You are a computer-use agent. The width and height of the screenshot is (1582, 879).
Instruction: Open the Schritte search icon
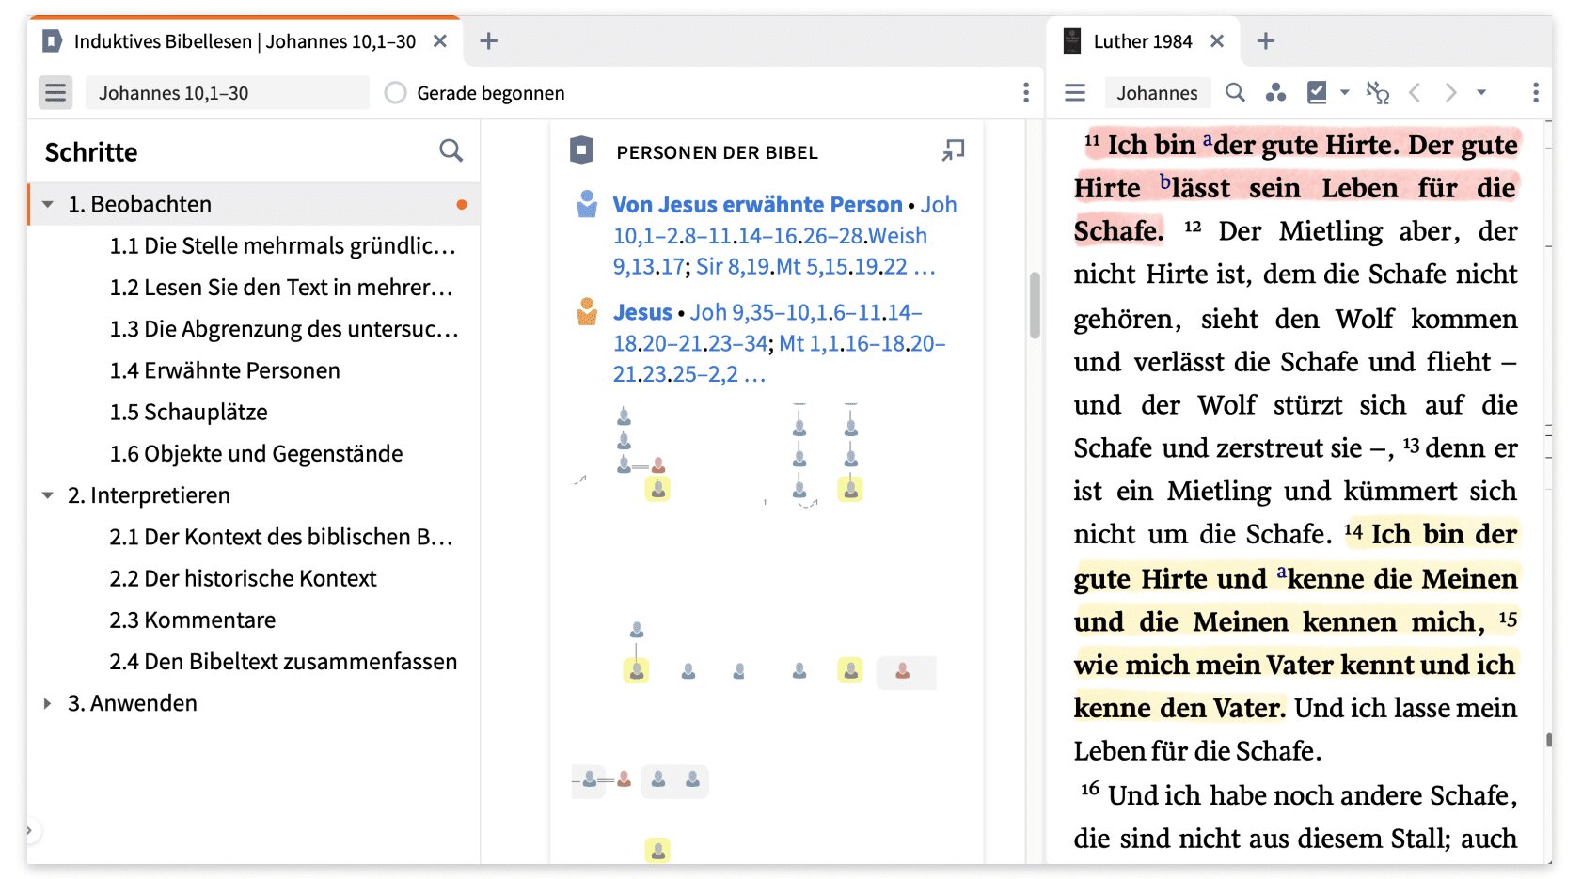(x=451, y=150)
